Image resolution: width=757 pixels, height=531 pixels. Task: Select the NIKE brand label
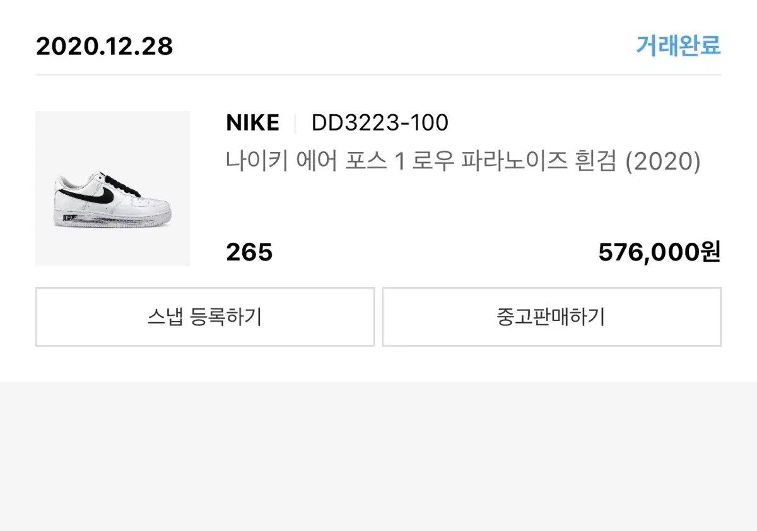(x=252, y=123)
